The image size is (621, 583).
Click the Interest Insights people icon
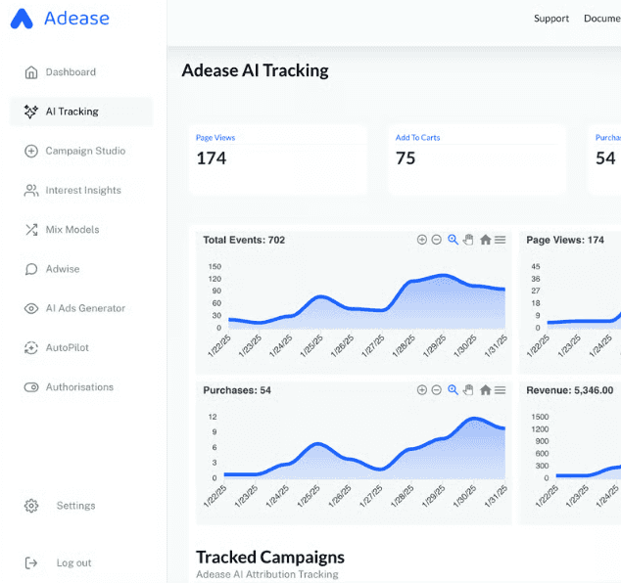click(30, 191)
